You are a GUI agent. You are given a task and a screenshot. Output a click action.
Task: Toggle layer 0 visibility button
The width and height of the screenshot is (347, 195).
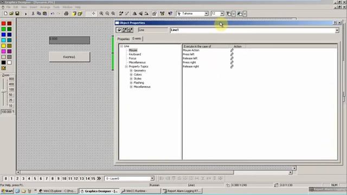(6, 178)
